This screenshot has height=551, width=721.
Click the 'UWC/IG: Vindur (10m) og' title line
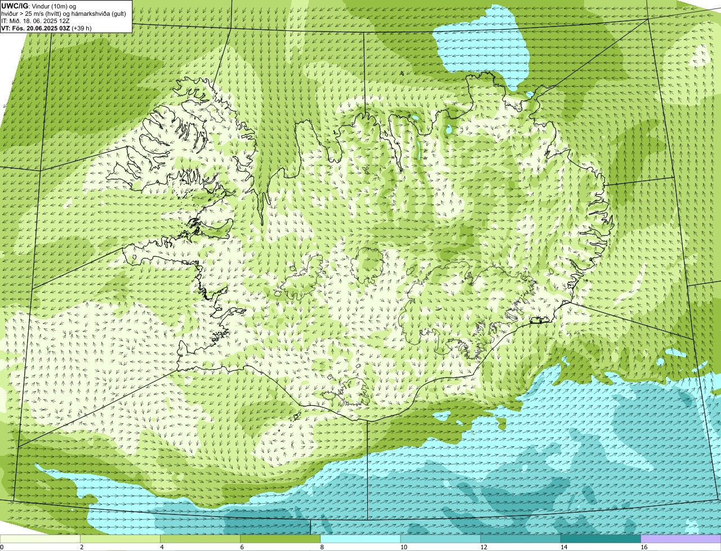click(38, 6)
